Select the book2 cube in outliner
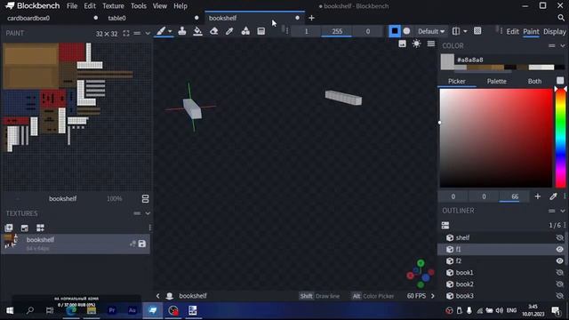 501,284
